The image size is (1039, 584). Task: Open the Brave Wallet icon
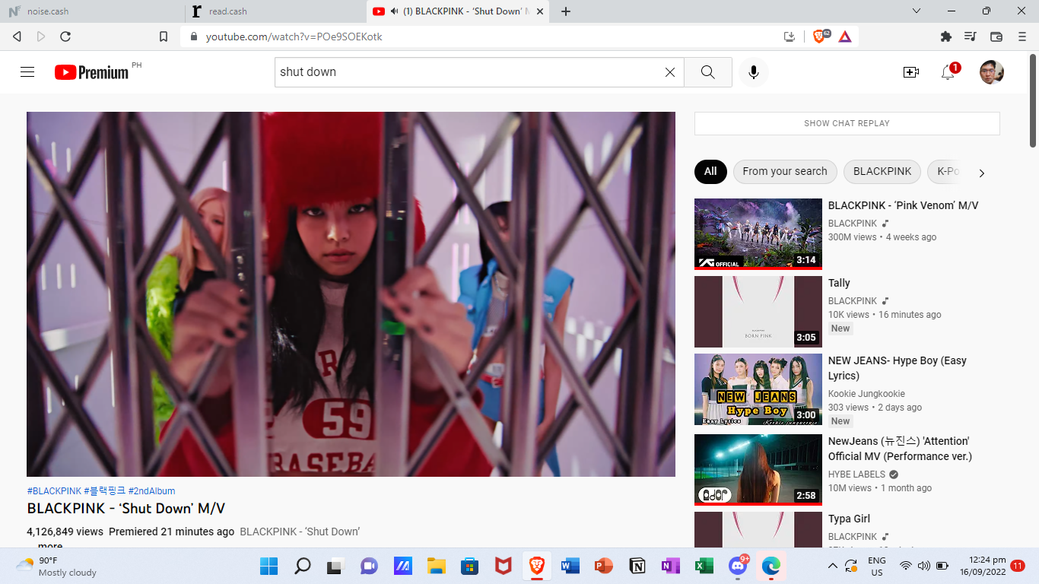[x=996, y=36]
